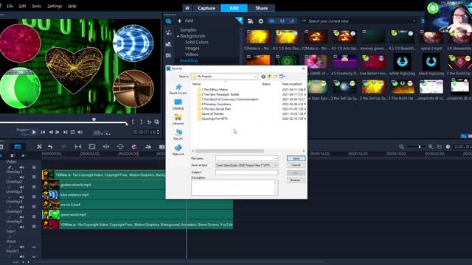
Task: Jump to start of preview
Action: point(43,132)
